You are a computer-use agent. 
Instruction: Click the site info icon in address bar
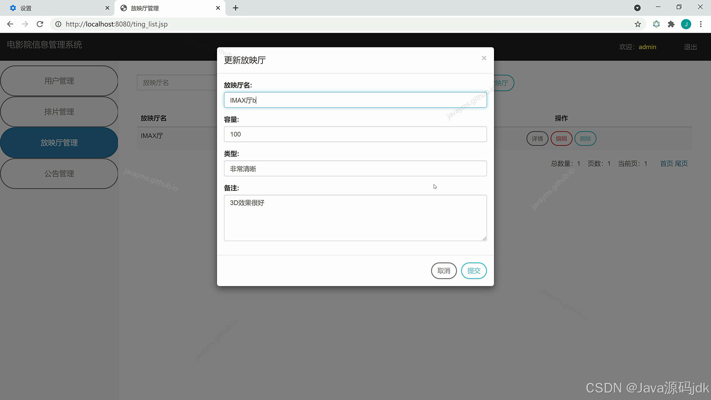tap(58, 24)
